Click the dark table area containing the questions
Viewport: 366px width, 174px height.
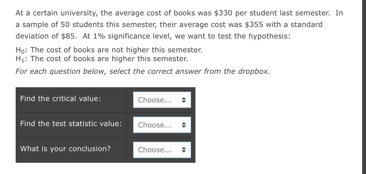click(106, 124)
